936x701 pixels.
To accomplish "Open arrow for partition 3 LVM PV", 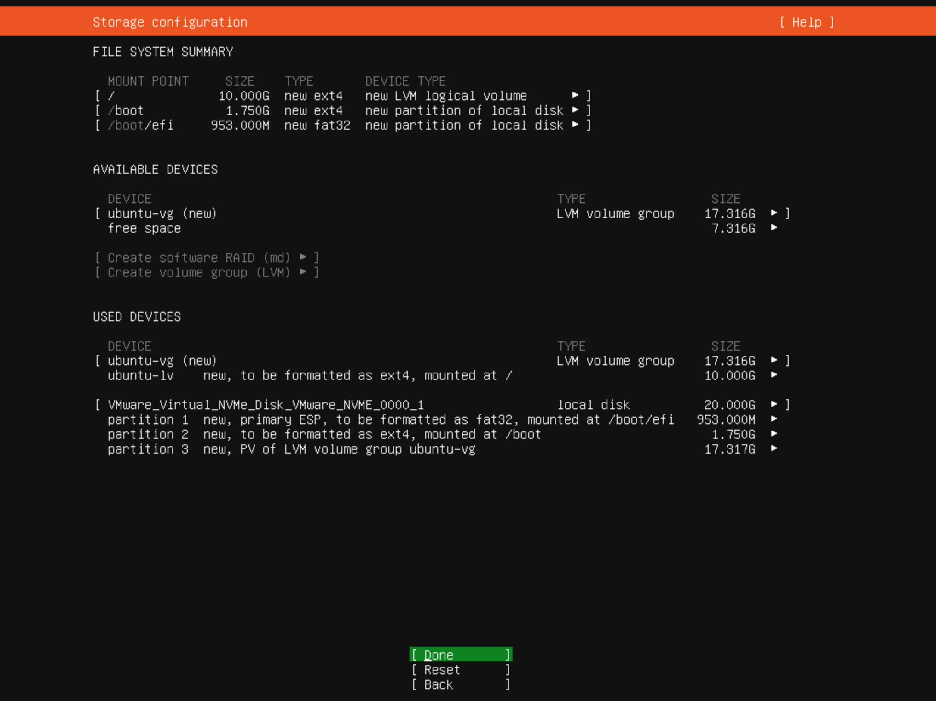I will 774,448.
